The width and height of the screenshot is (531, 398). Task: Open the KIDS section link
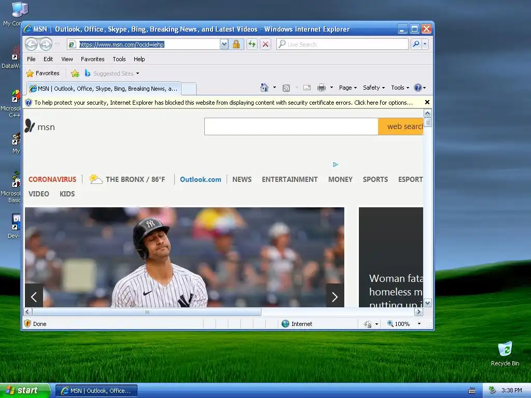pos(67,194)
